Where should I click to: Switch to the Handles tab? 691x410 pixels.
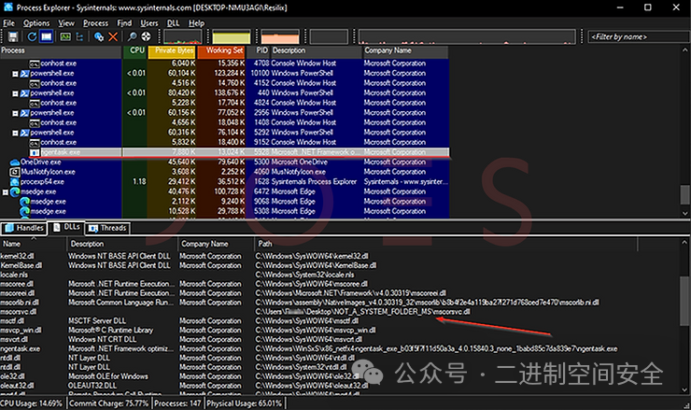[23, 227]
